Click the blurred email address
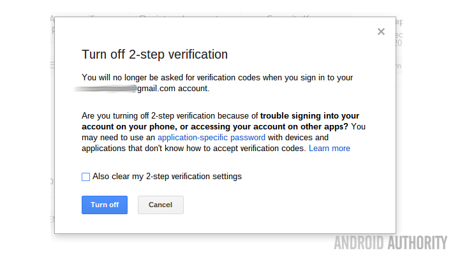 [105, 89]
